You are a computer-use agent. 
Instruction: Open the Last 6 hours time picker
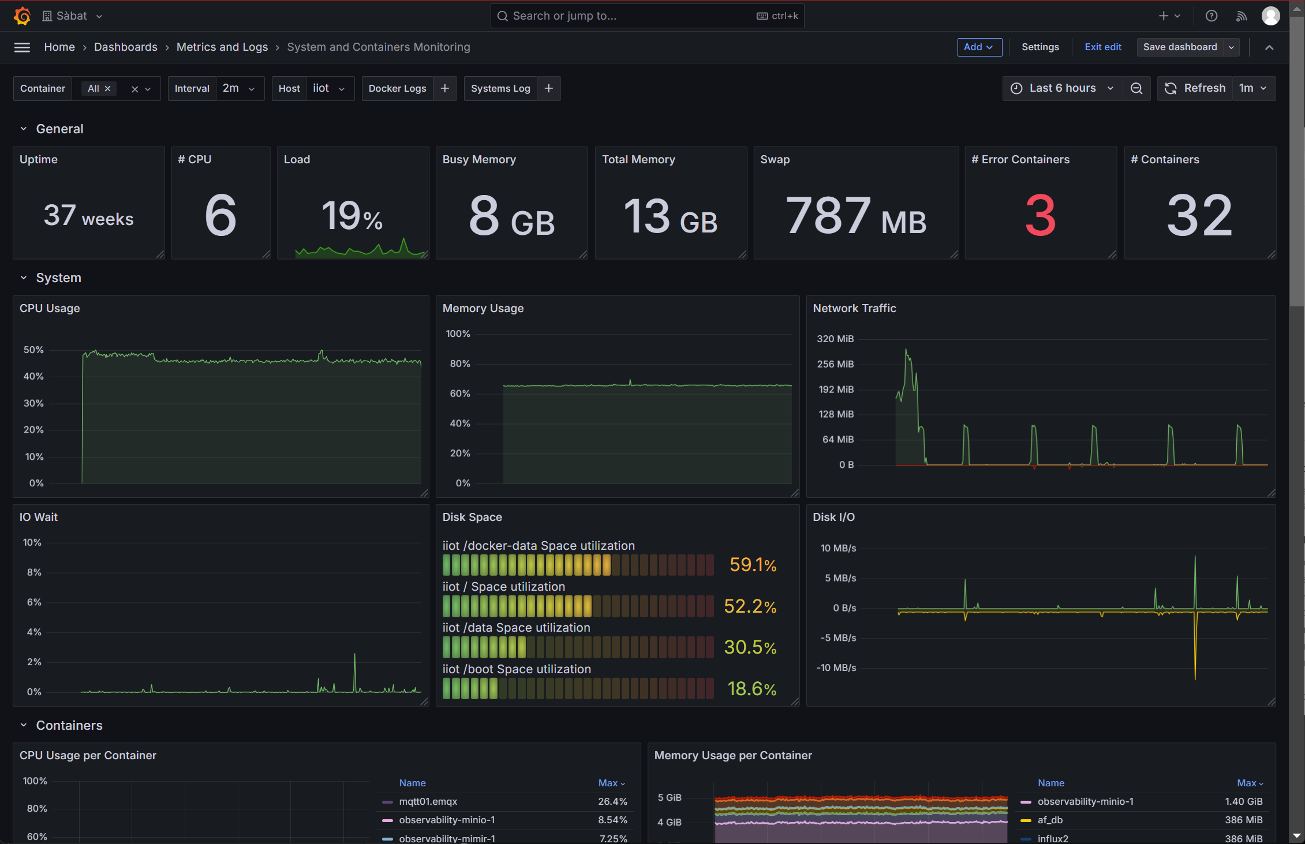point(1062,88)
